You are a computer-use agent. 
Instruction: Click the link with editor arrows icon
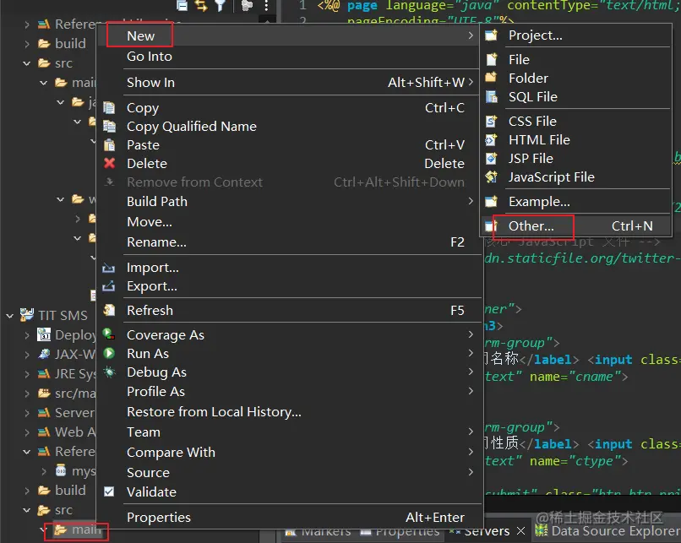[201, 5]
